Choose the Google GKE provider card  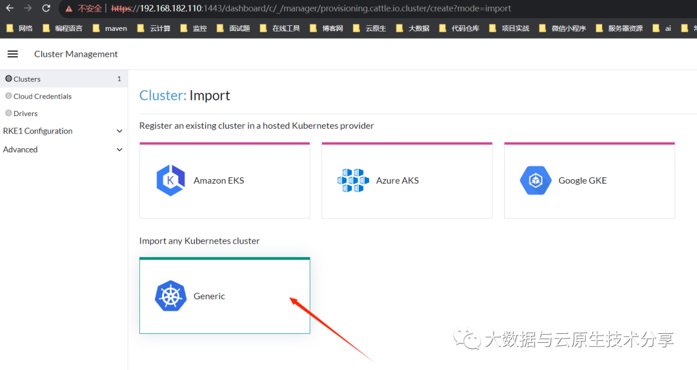point(589,180)
